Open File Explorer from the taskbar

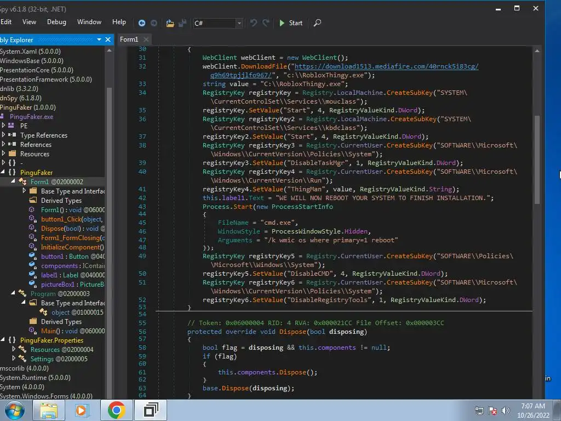49,410
